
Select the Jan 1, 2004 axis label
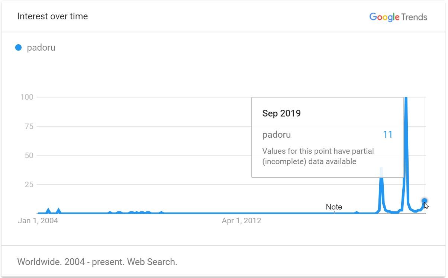(38, 221)
